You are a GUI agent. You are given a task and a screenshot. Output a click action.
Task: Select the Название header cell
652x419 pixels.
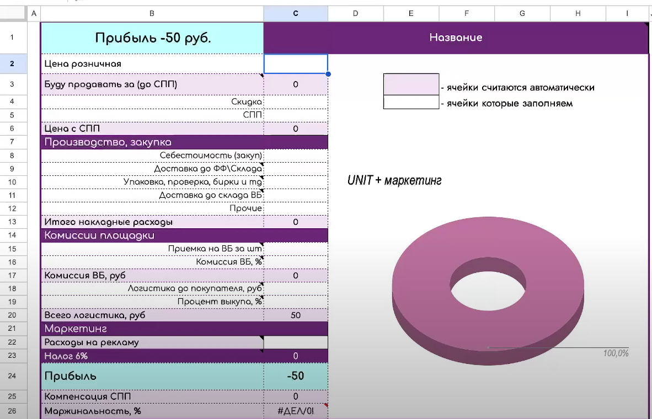[456, 38]
